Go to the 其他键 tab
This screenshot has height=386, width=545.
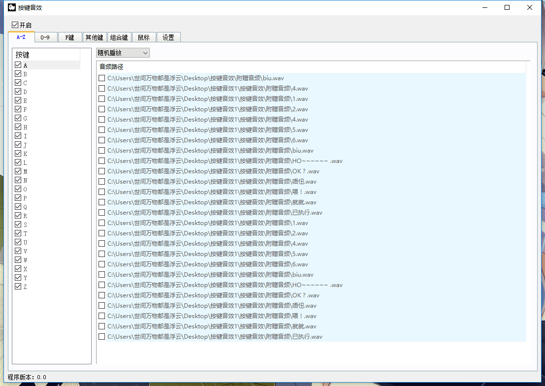(94, 37)
